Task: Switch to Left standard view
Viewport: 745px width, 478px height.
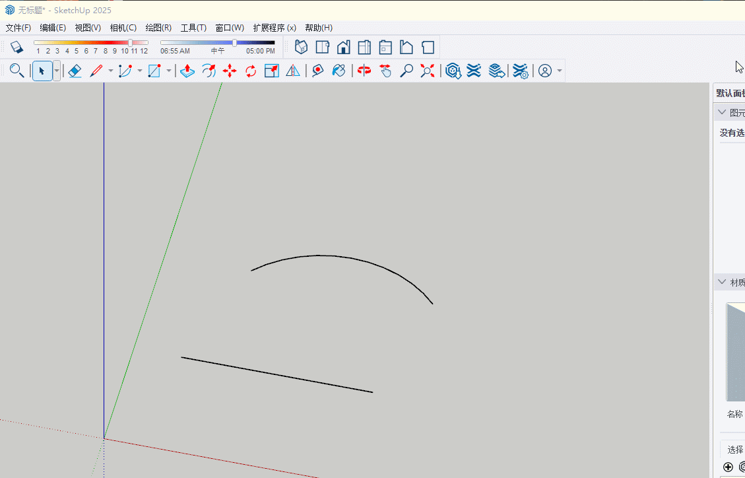Action: pos(406,47)
